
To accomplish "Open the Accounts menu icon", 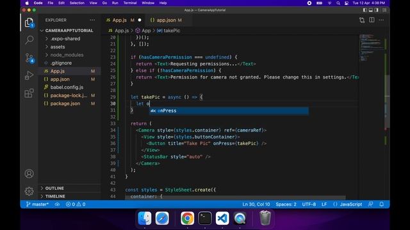I will (x=29, y=174).
